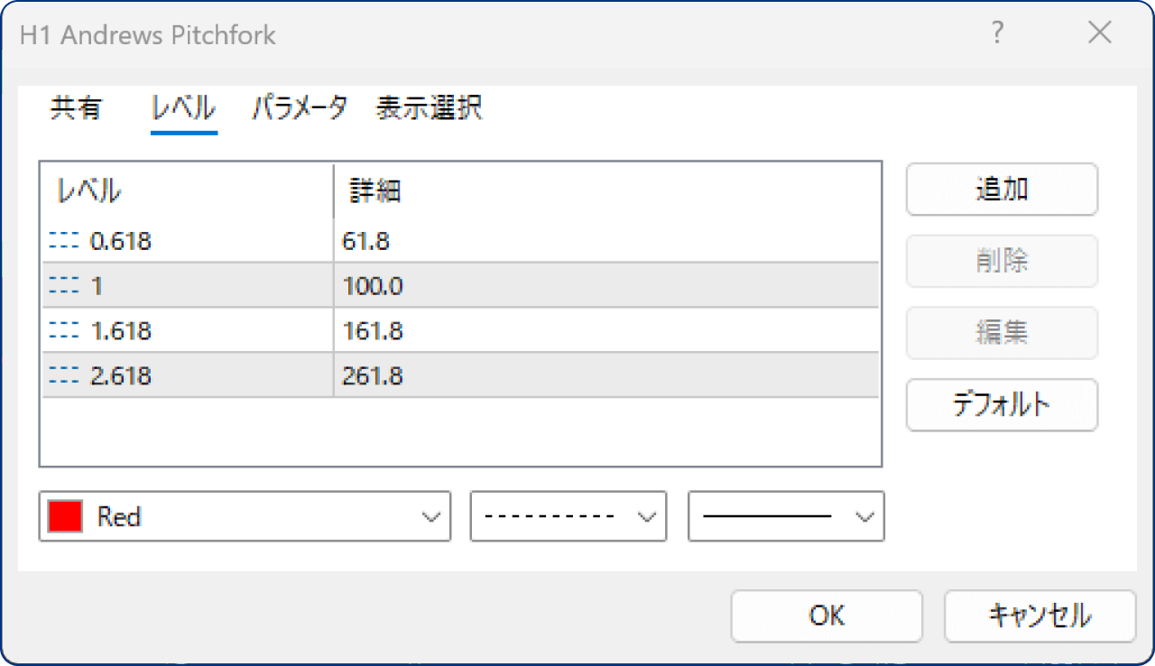The width and height of the screenshot is (1155, 666).
Task: Open the line style dropdown
Action: click(646, 515)
